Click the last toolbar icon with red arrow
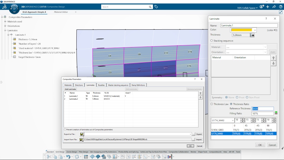Viewport: 284px width, 160px height. coord(170,157)
